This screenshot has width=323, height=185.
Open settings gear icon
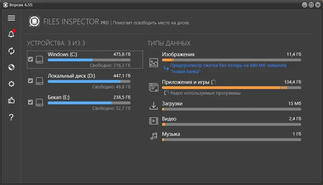click(11, 84)
